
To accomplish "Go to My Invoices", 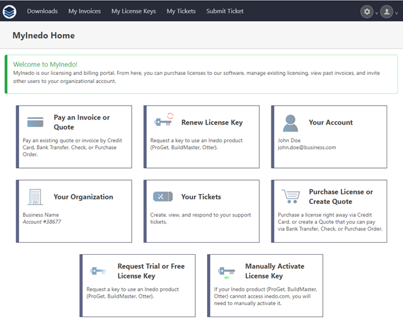I will coord(84,11).
